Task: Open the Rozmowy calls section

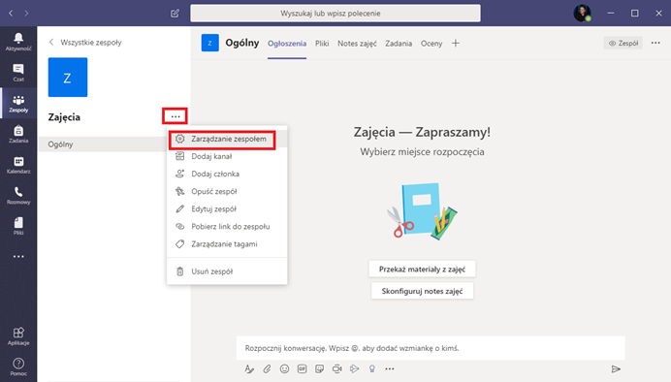Action: click(x=18, y=196)
